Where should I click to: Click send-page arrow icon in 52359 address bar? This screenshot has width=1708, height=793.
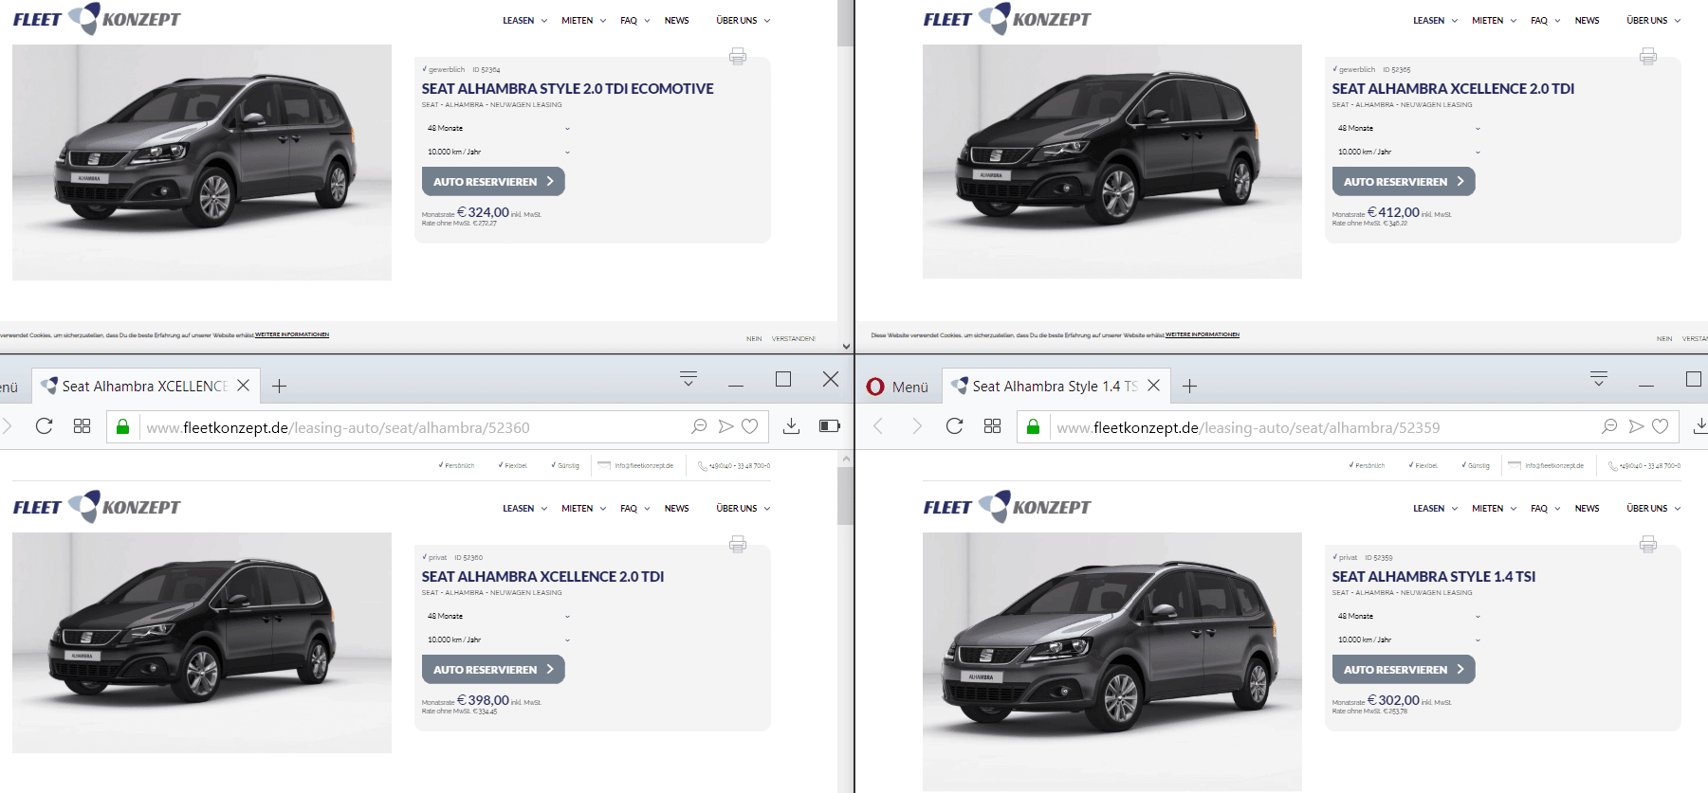click(x=1636, y=426)
